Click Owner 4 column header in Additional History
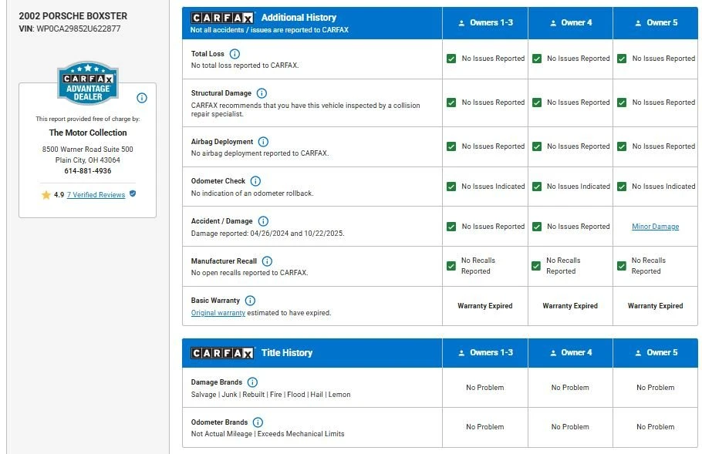Screen dimensions: 702x454 [x=570, y=23]
